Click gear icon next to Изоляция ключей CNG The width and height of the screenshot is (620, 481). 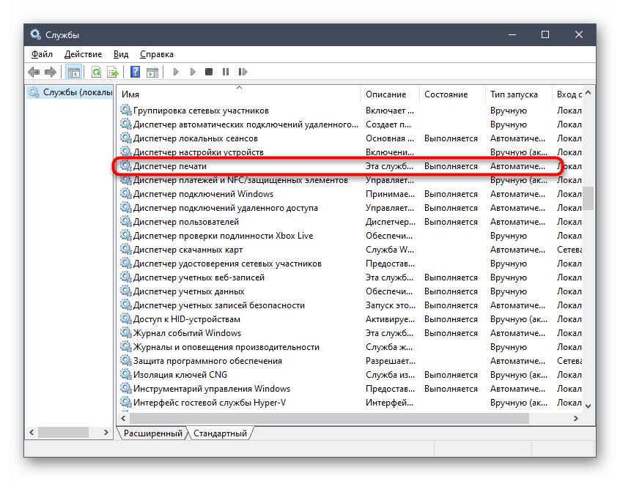(126, 374)
